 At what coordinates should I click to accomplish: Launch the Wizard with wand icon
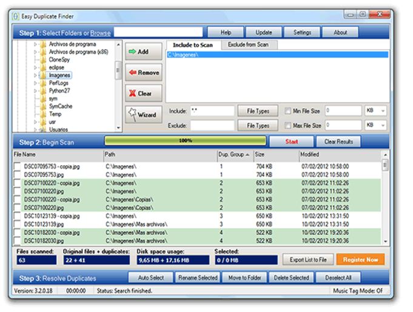(143, 114)
